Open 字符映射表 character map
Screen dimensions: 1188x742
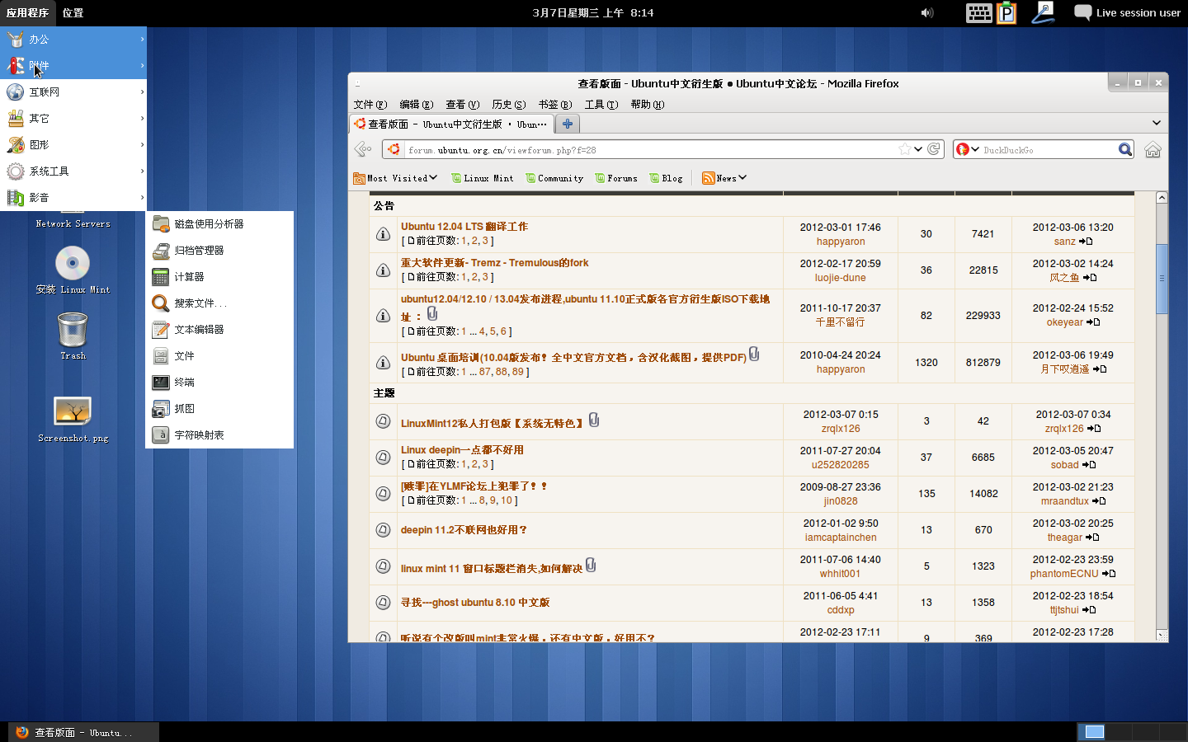click(x=219, y=435)
